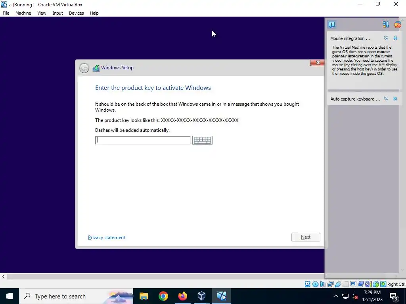The height and width of the screenshot is (304, 406).
Task: Open the network adapters status icon
Action: tap(330, 284)
